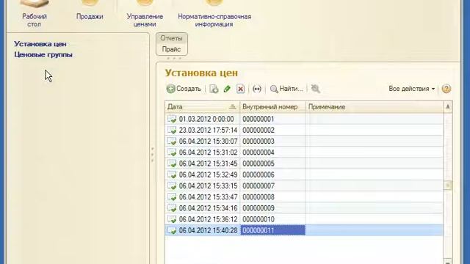Click number cell 000000001
Image resolution: width=470 pixels, height=264 pixels.
pyautogui.click(x=272, y=119)
